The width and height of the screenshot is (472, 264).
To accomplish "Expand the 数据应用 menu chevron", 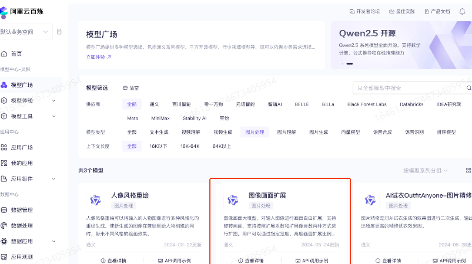I will (53, 241).
